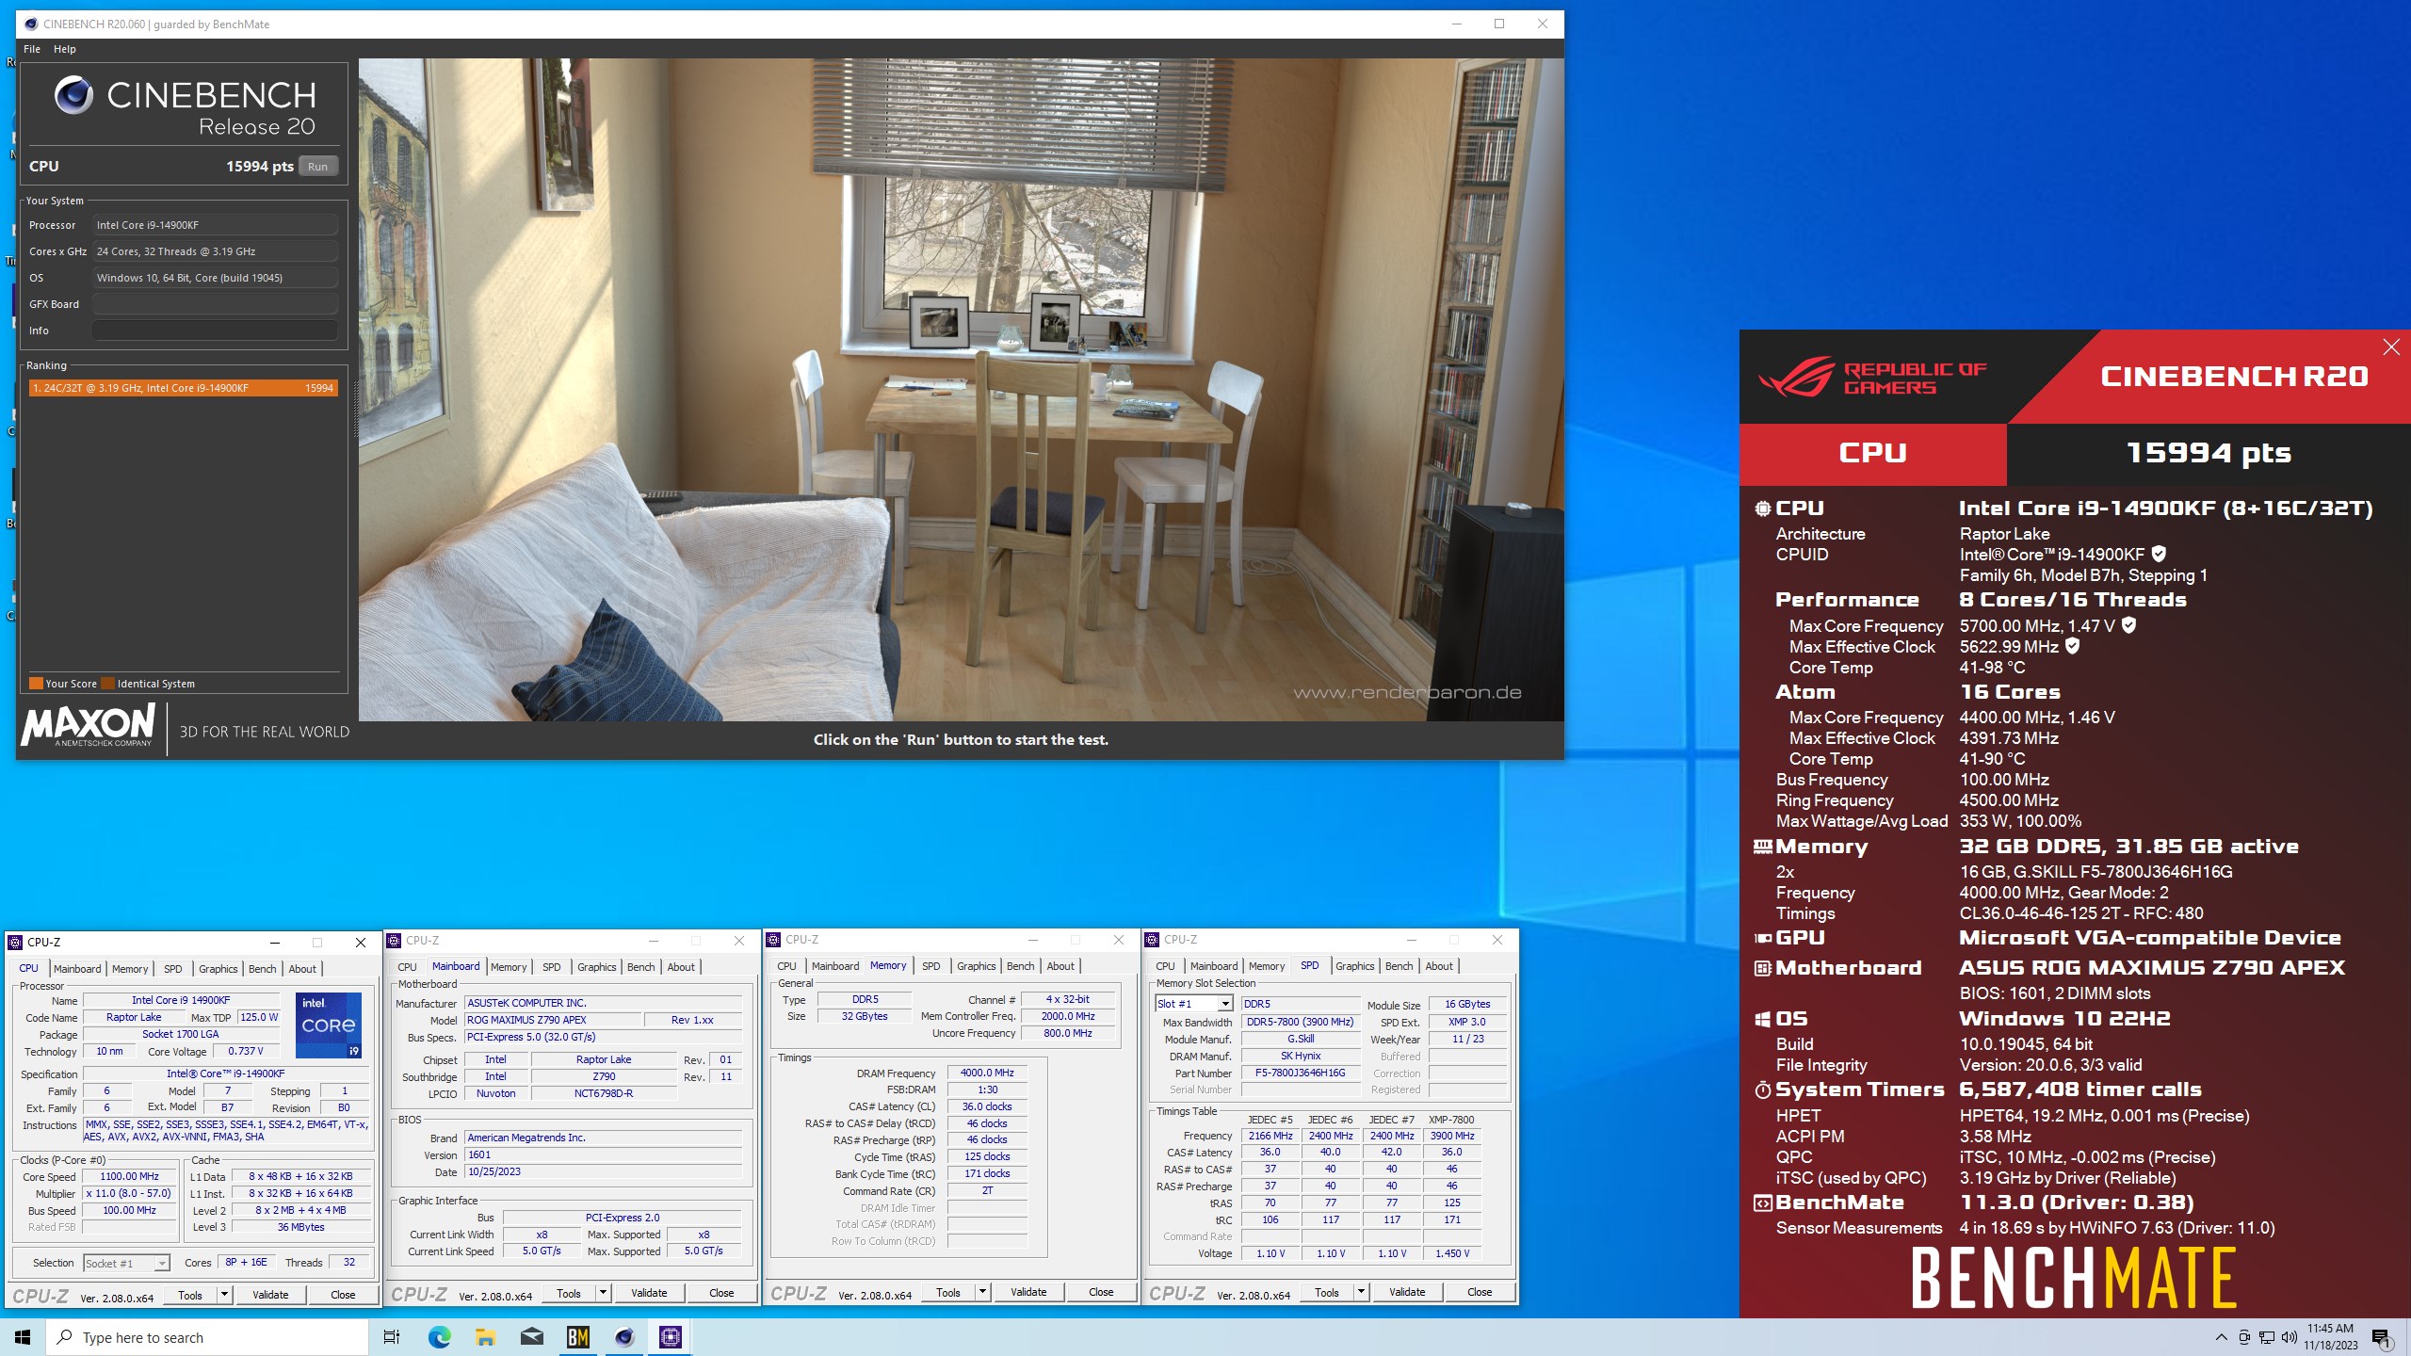Click the DRAM Frequency 4000.0 MHz value
Screen dimensions: 2411x1356
(986, 1073)
